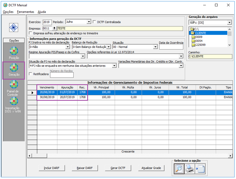Click the Vlr. Multa column header
The height and width of the screenshot is (179, 236).
pyautogui.click(x=128, y=87)
